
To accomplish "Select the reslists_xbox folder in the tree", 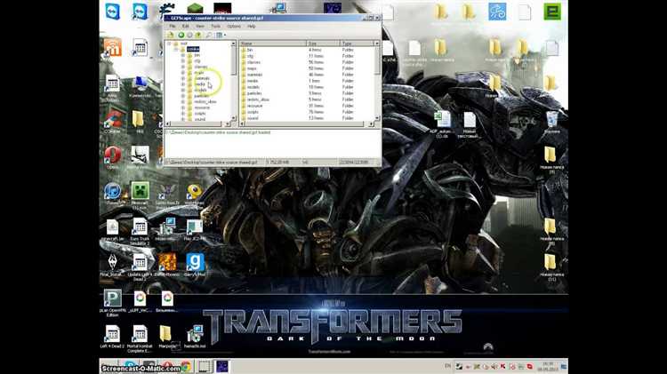I will pyautogui.click(x=205, y=102).
